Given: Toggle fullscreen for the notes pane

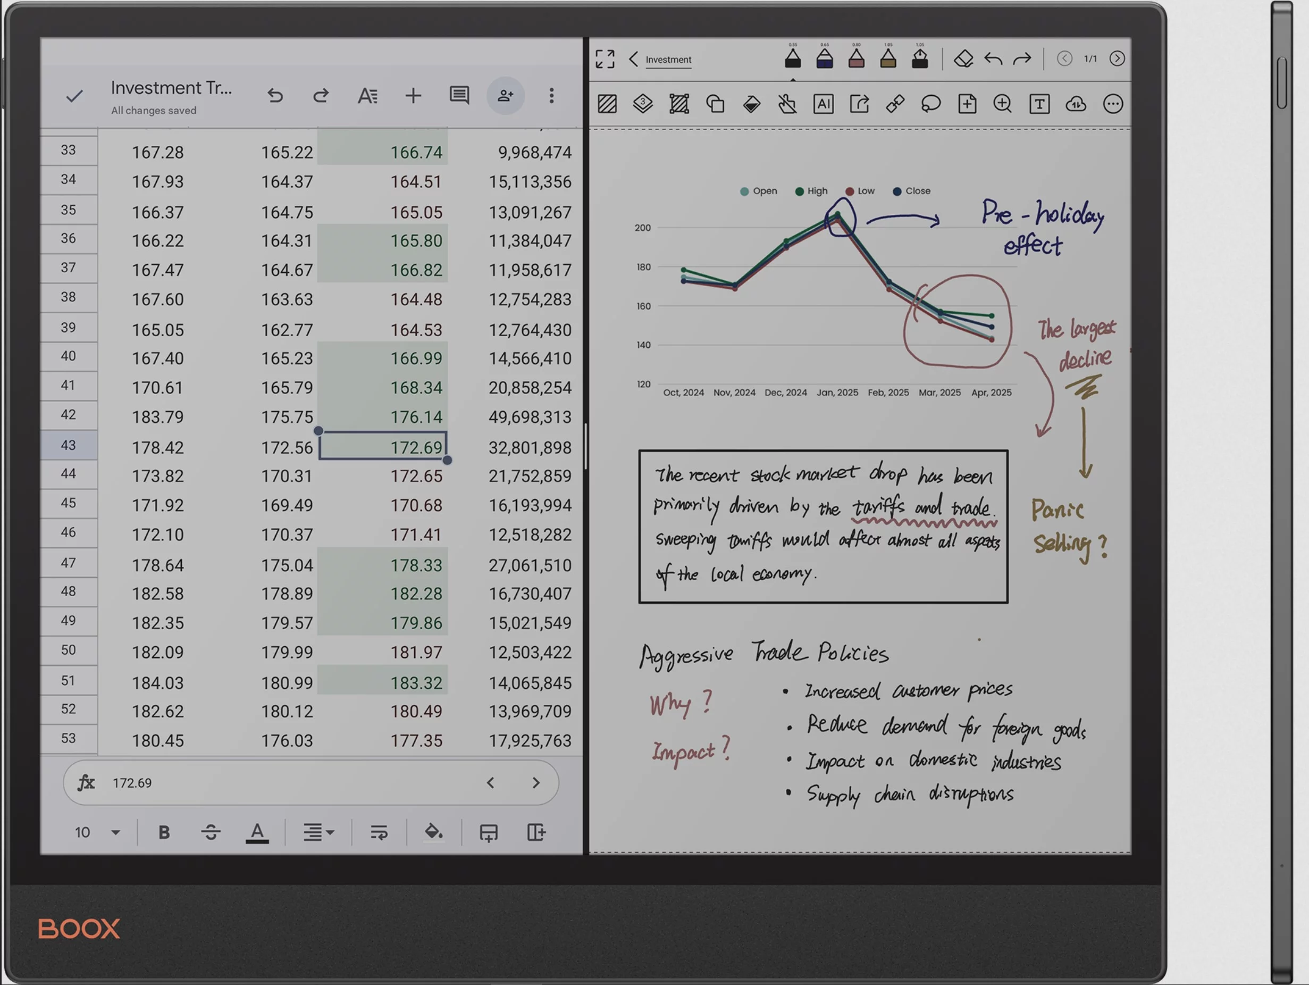Looking at the screenshot, I should pos(605,59).
